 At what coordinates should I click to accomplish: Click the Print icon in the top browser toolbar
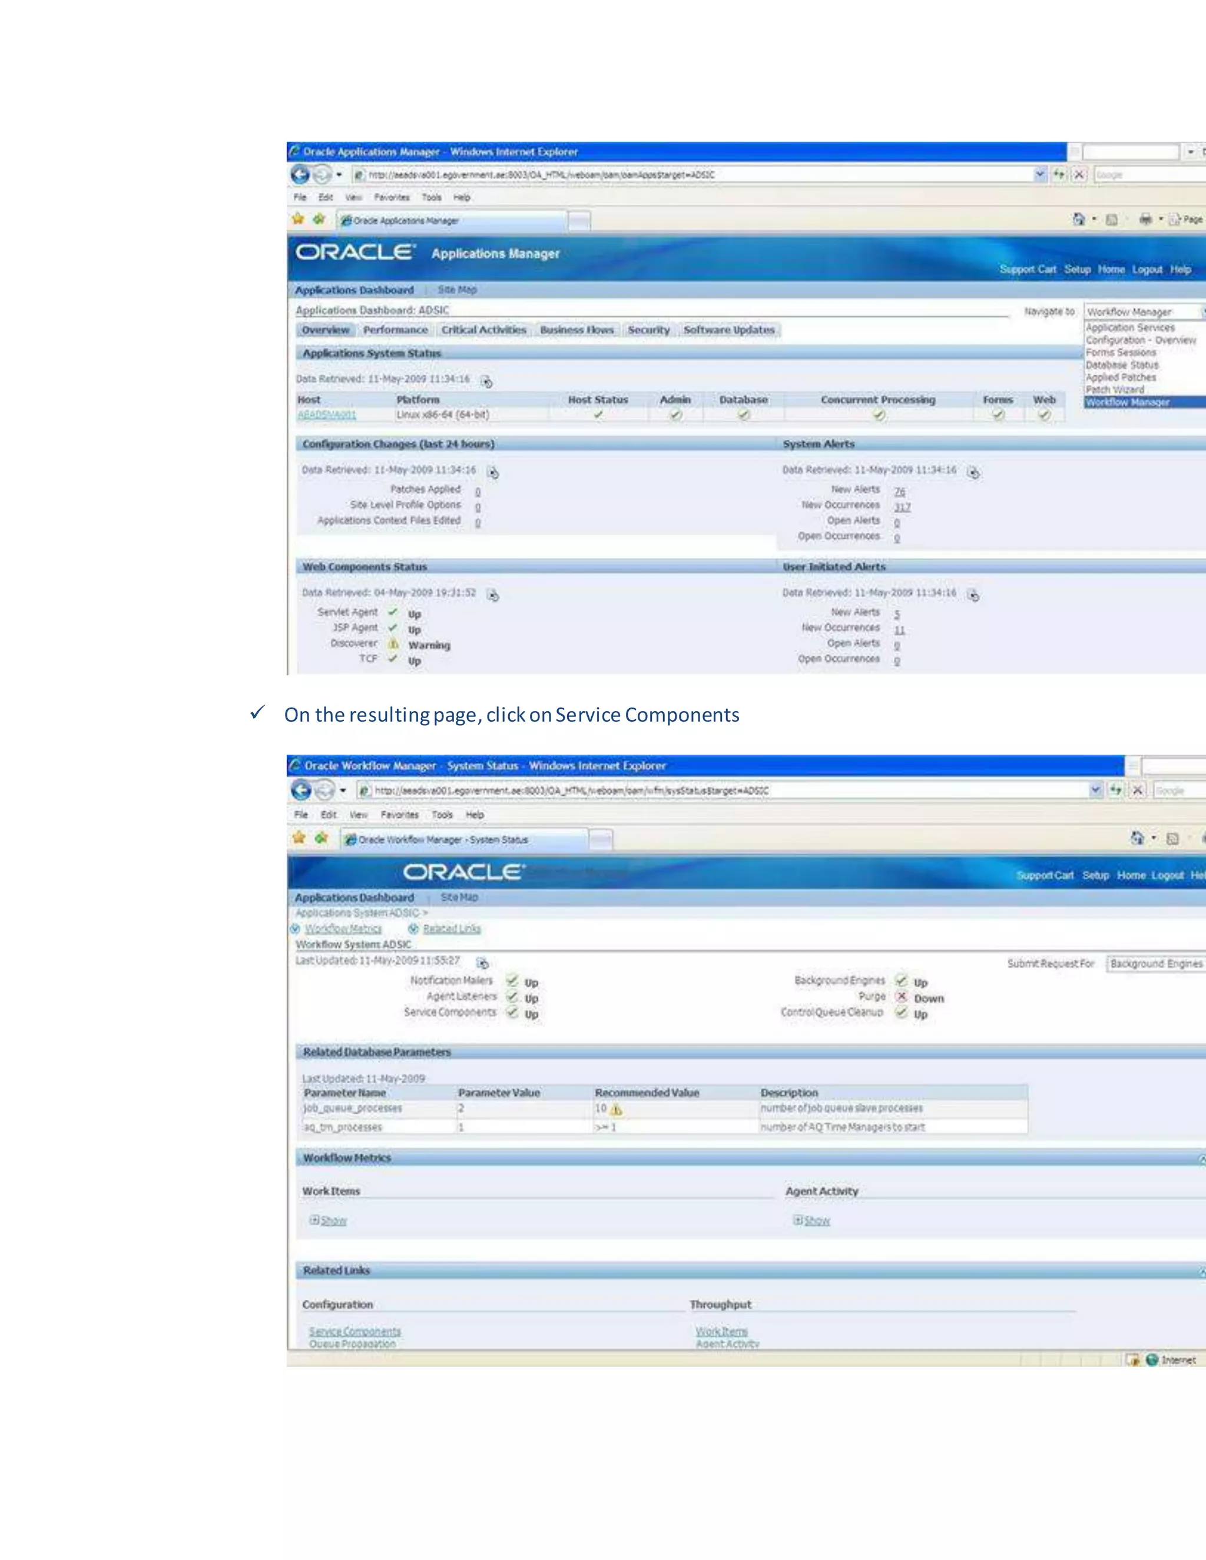pos(1145,220)
